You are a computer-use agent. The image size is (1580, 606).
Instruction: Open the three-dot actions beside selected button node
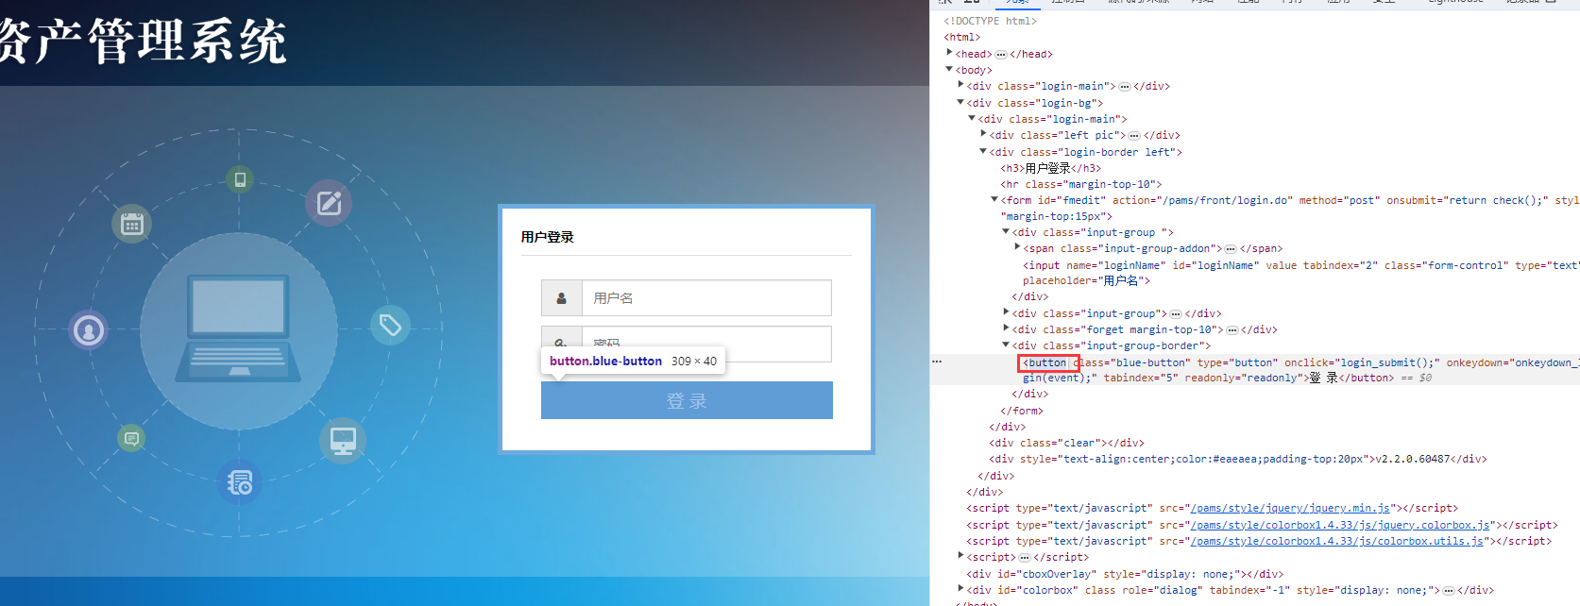(937, 362)
